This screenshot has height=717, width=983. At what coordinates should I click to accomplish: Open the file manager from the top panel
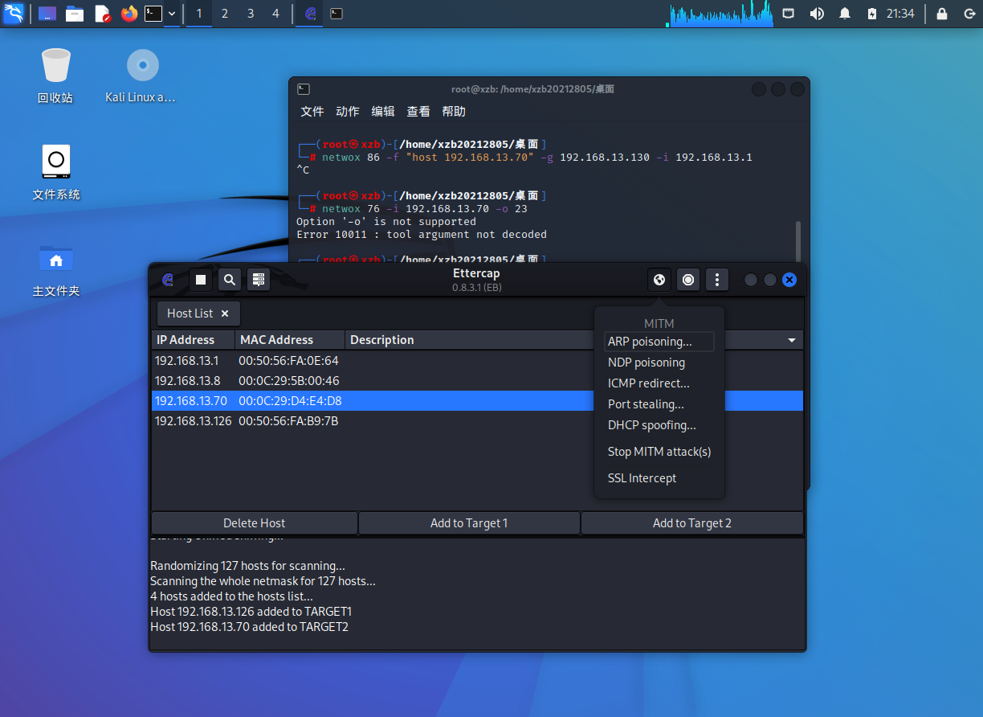75,14
